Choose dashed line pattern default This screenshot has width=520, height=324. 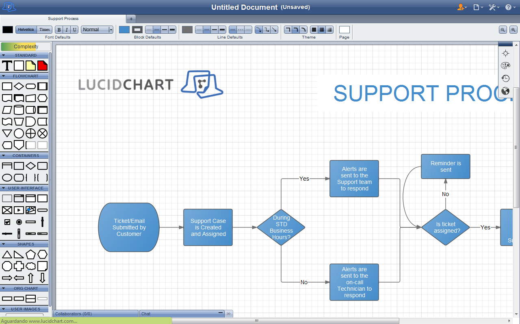coord(240,30)
